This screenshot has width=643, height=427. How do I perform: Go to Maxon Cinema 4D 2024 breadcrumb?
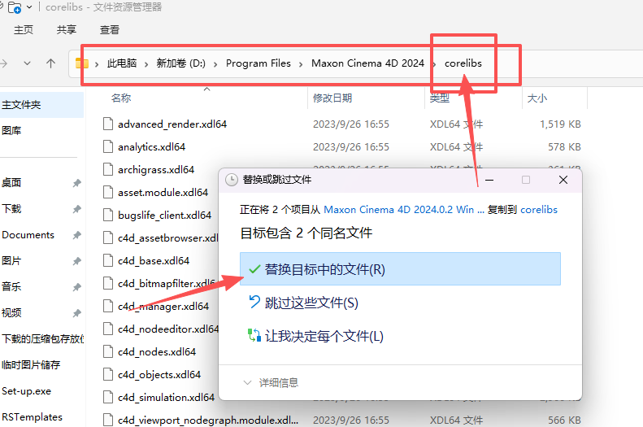coord(368,63)
